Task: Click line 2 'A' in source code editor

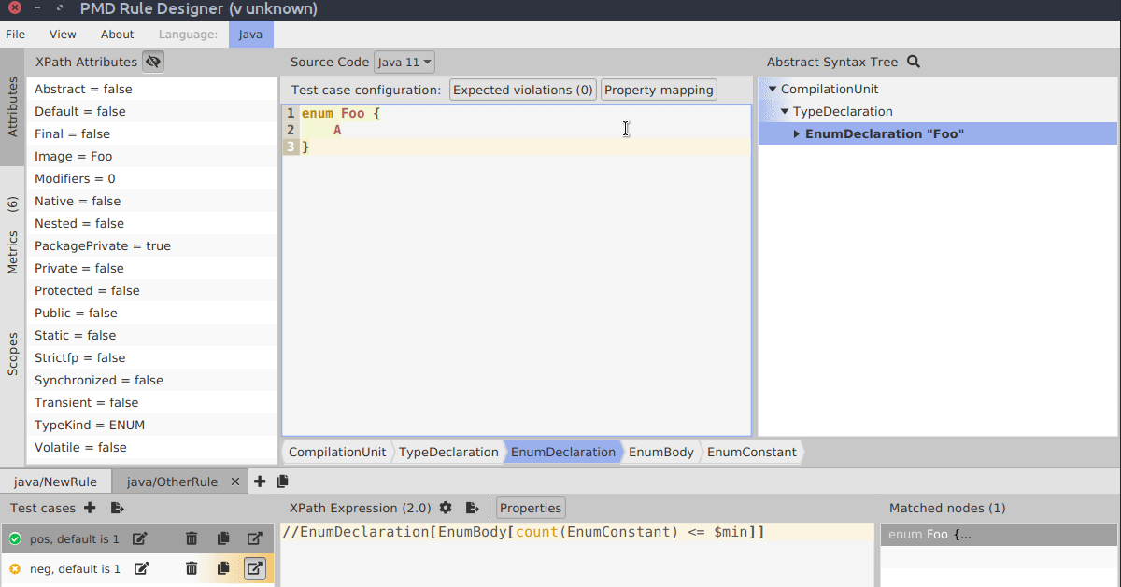Action: point(337,131)
